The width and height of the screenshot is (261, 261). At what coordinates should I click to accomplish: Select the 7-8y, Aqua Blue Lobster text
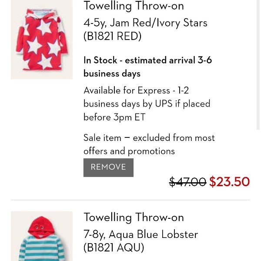click(141, 234)
